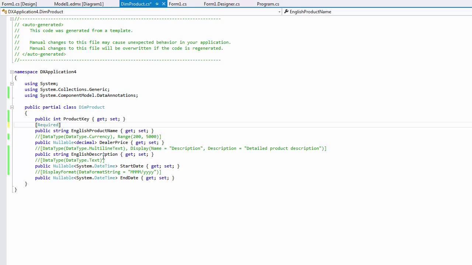This screenshot has height=265, width=472.
Task: Open the DXApplication4.DimProduct type dropdown
Action: pos(279,12)
